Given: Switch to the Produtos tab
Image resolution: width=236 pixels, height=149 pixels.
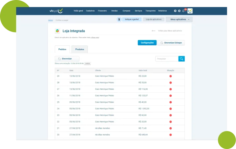Looking at the screenshot, I should tap(80, 49).
